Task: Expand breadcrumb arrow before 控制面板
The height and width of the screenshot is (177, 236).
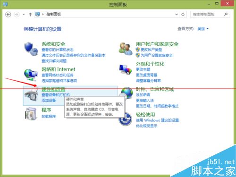Action: tap(43, 14)
